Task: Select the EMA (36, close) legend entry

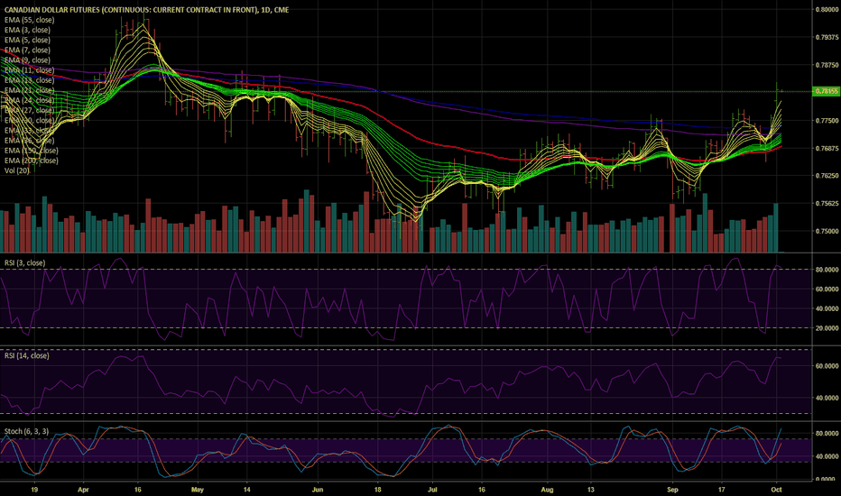Action: (30, 141)
